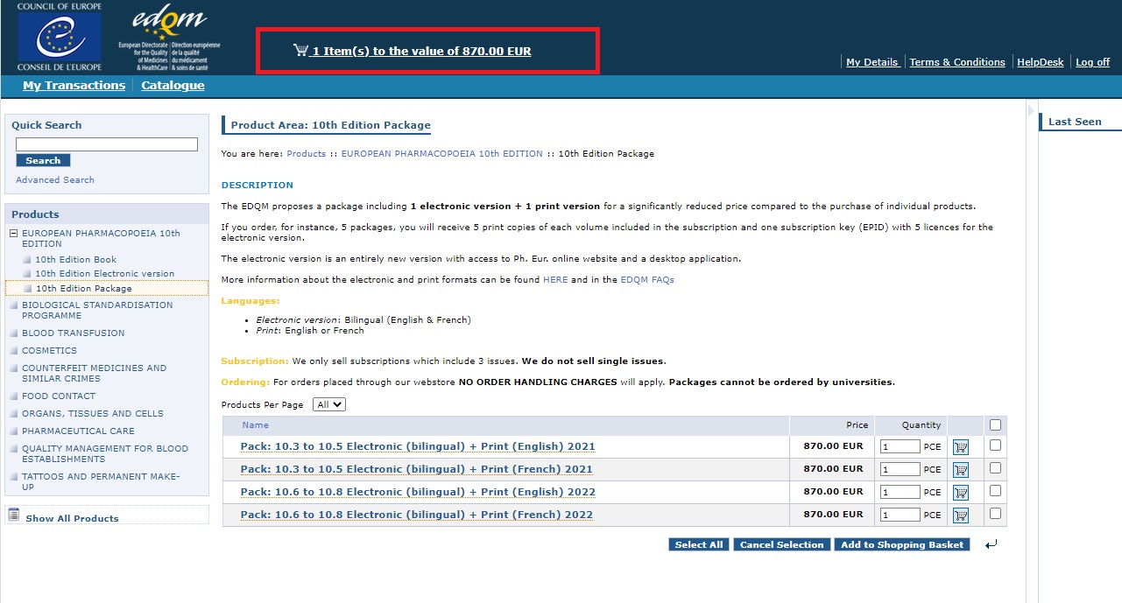Click Add to Shopping Basket button

pyautogui.click(x=902, y=544)
